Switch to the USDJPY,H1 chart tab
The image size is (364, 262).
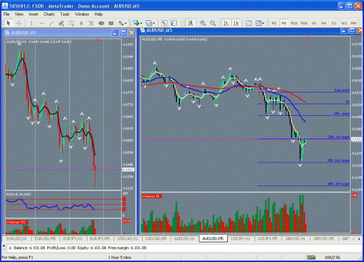click(x=241, y=239)
